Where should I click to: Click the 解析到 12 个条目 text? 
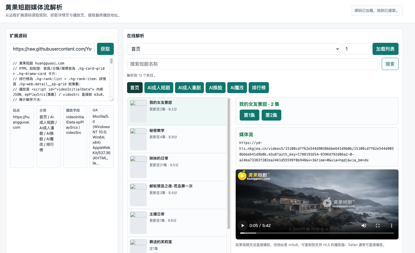coord(142,75)
